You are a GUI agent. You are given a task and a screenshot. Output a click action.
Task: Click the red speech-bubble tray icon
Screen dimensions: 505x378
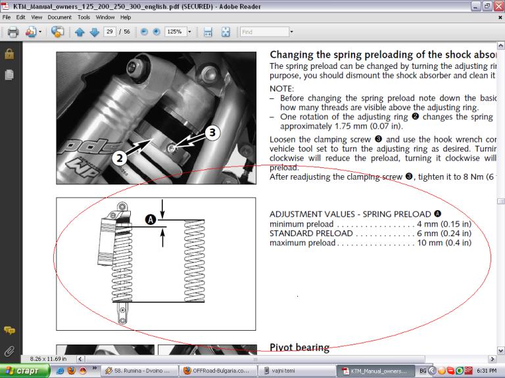[x=450, y=371]
